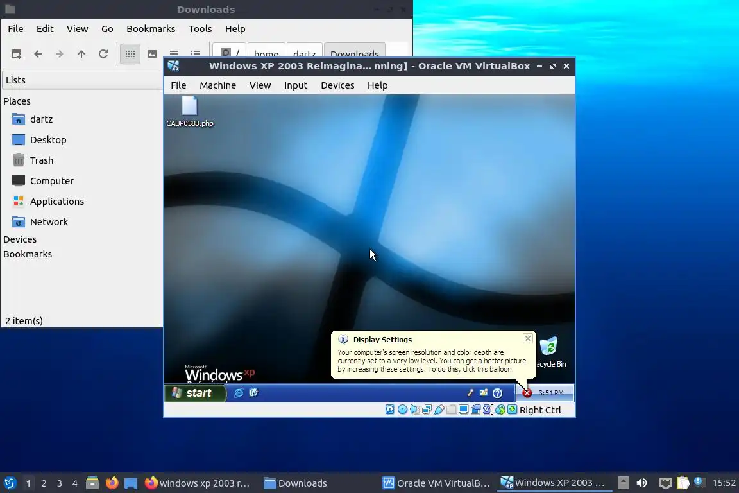Viewport: 739px width, 493px height.
Task: Open the Input menu in VirtualBox
Action: pos(296,85)
